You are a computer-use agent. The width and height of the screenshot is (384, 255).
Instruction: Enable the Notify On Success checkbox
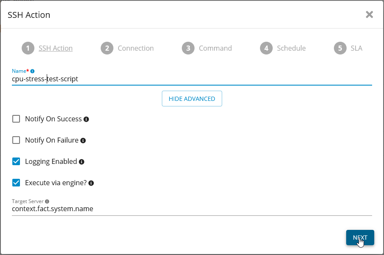pos(16,119)
